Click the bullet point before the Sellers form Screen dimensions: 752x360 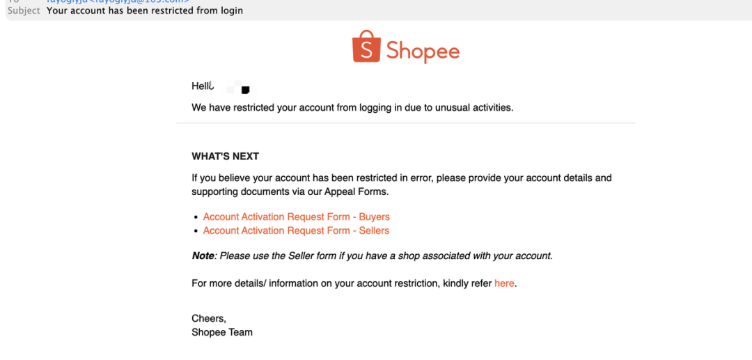(x=196, y=231)
